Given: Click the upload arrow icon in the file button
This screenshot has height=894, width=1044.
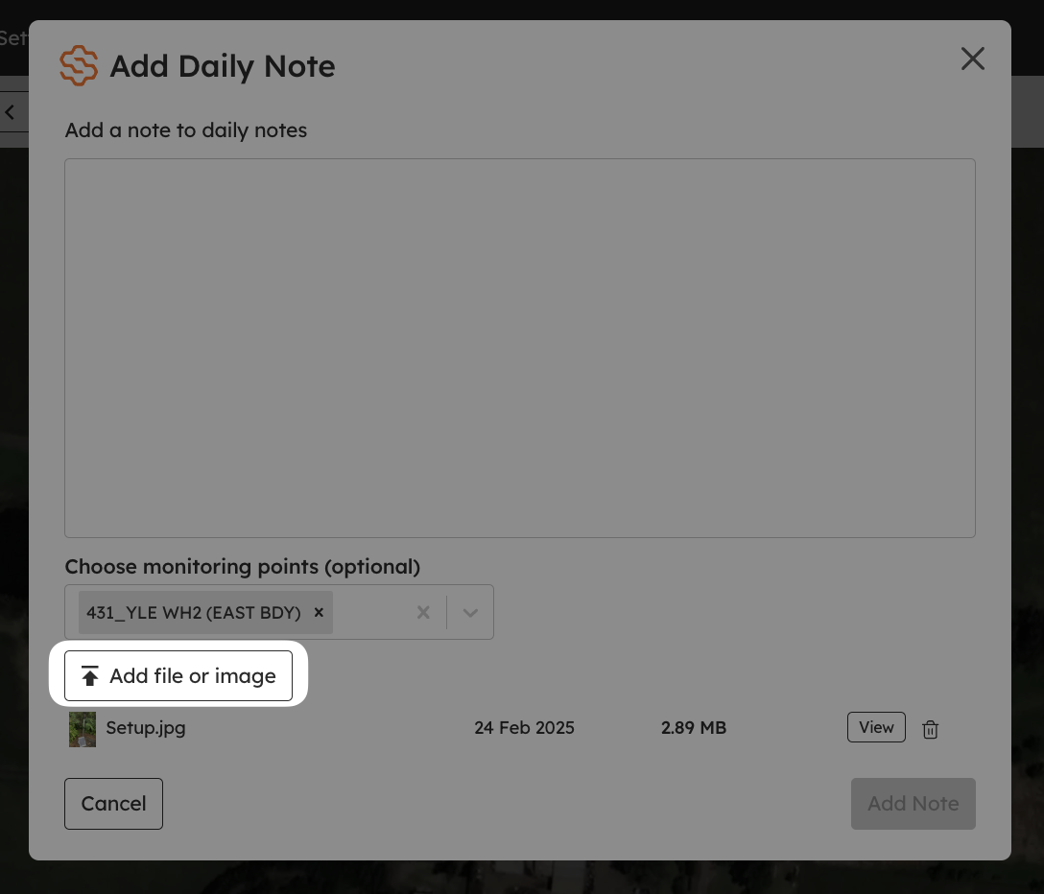Looking at the screenshot, I should tap(90, 675).
